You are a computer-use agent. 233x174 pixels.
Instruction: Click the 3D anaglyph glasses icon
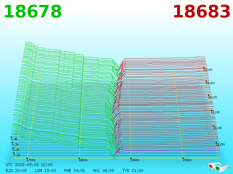click(x=219, y=167)
